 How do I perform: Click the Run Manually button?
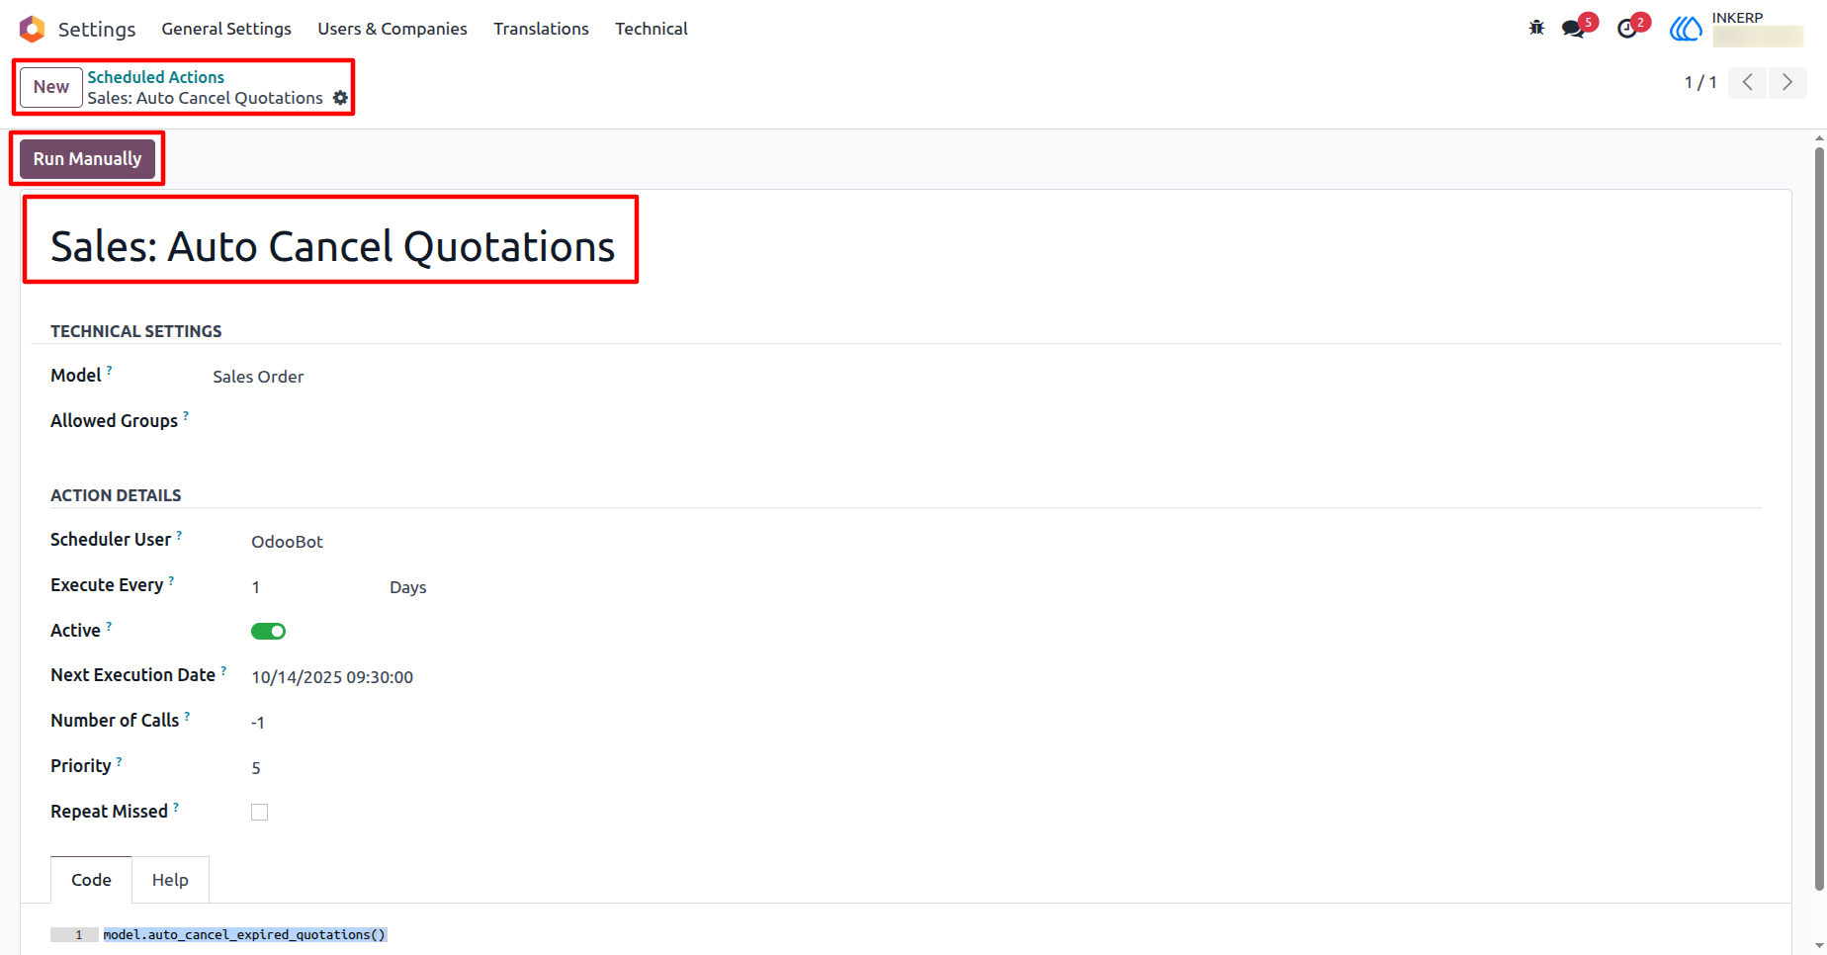point(87,159)
